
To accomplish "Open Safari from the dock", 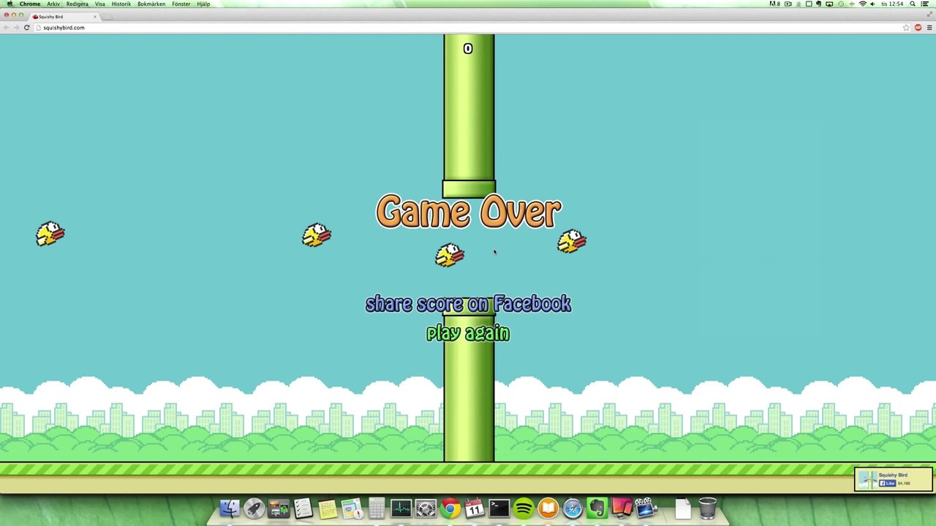I will 573,508.
